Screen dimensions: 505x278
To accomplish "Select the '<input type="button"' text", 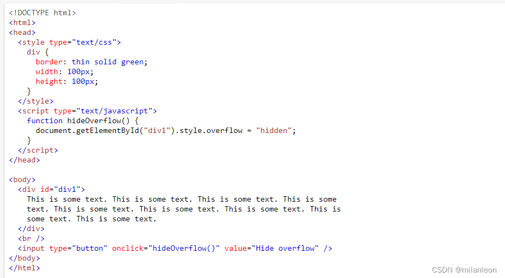I will click(63, 249).
